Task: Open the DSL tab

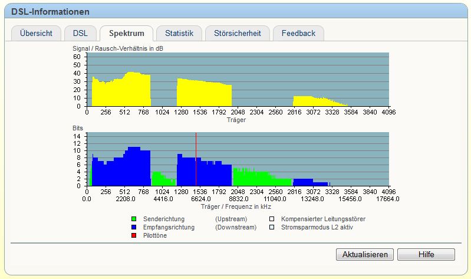Action: click(x=80, y=33)
